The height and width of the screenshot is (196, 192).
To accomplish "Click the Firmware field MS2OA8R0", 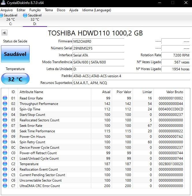I will (x=98, y=42).
